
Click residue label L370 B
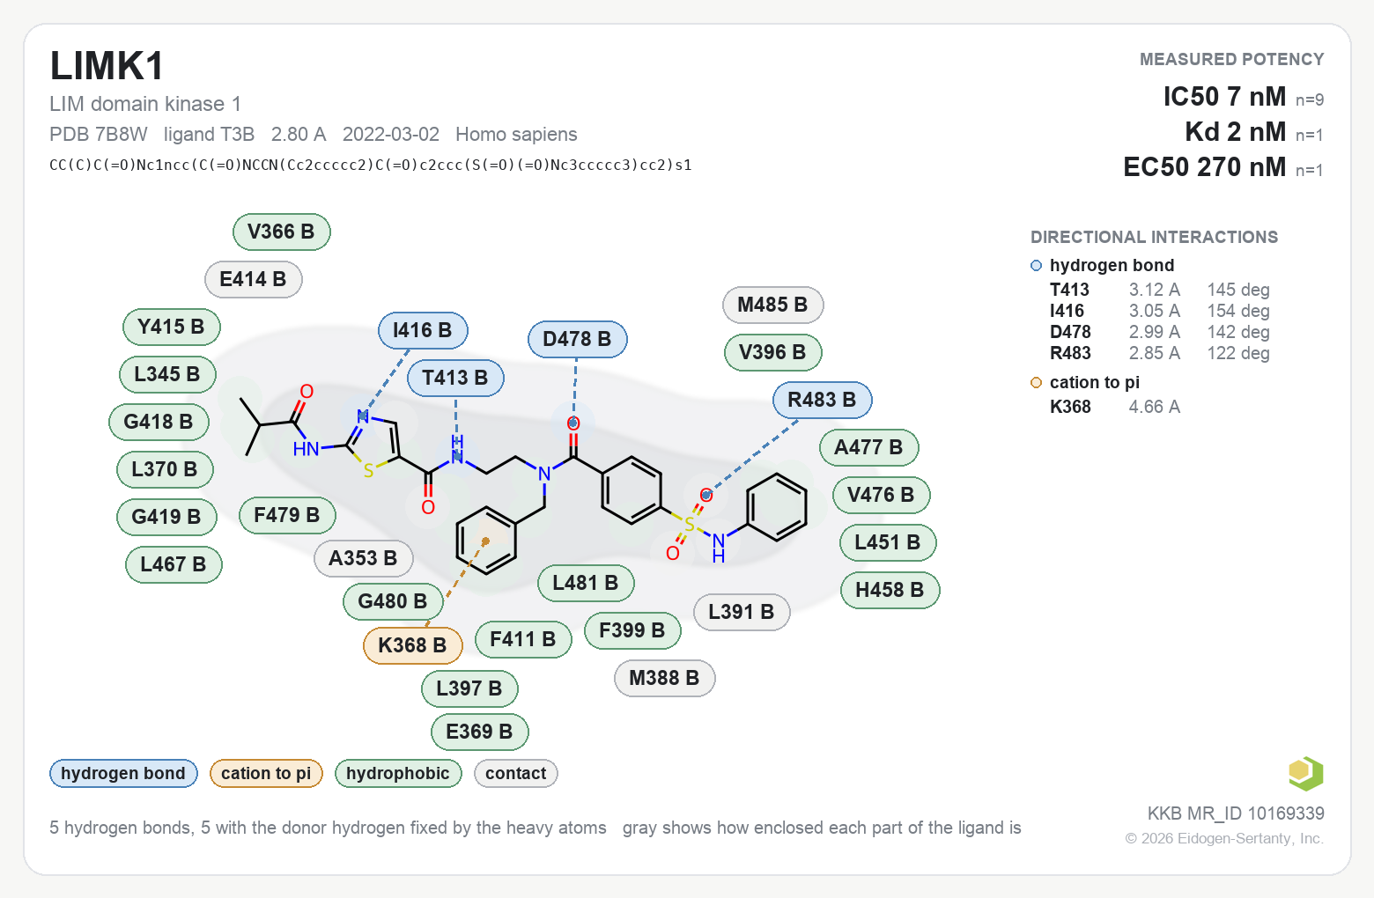165,470
